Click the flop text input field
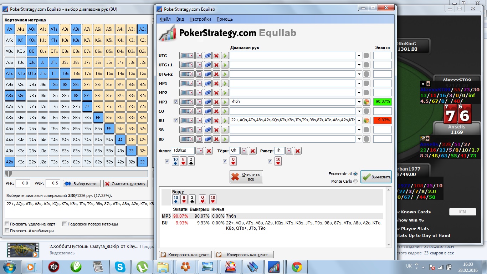 pos(183,151)
